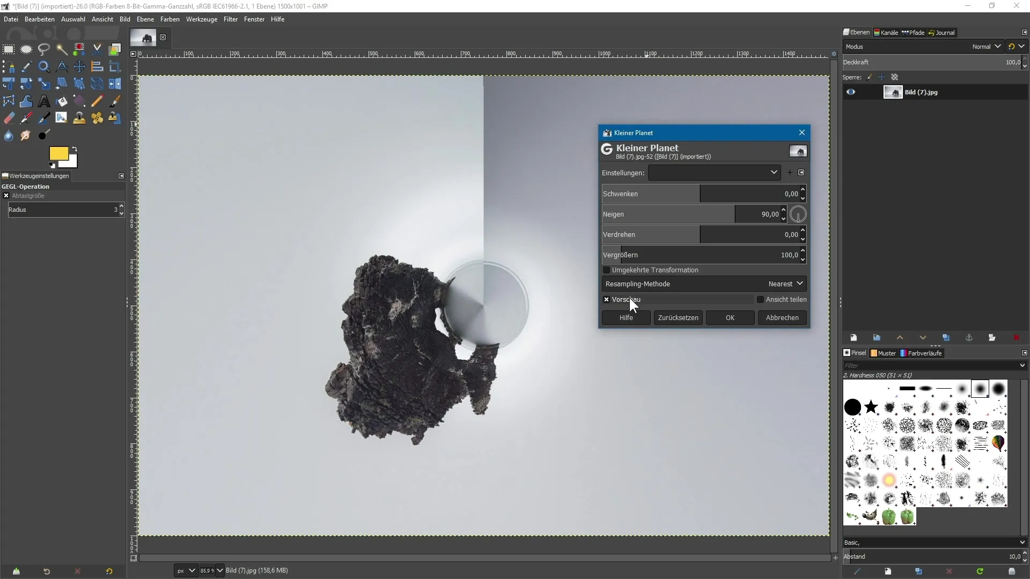
Task: Toggle lock alpha channel icon
Action: (x=894, y=77)
